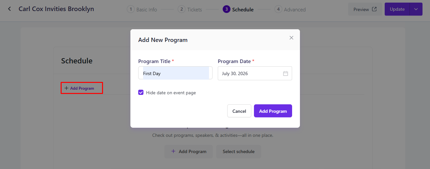Switch to the Advanced step

[295, 10]
